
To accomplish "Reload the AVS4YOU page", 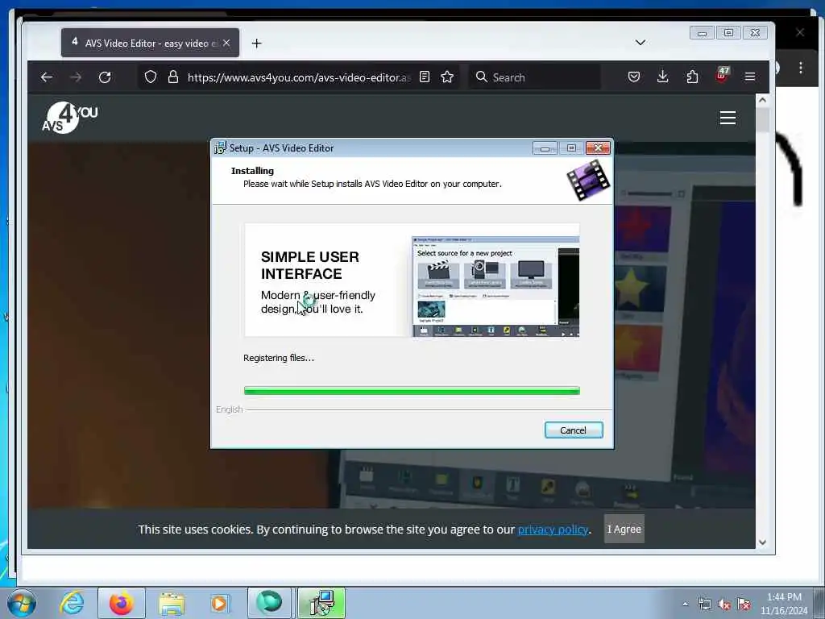I will tap(106, 77).
